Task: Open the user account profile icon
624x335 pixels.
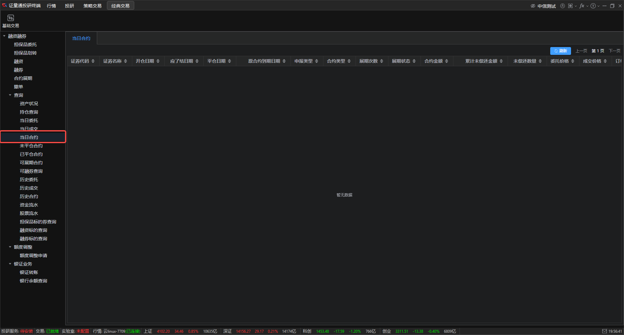Action: [x=563, y=6]
